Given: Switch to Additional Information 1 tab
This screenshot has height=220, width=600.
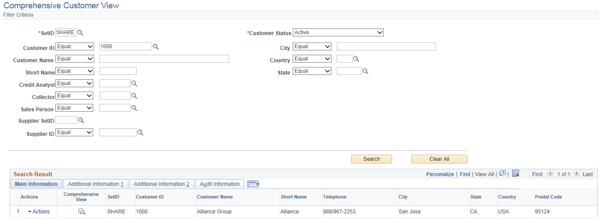Looking at the screenshot, I should click(96, 184).
